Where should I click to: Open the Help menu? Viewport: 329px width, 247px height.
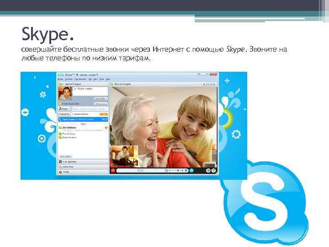[108, 79]
